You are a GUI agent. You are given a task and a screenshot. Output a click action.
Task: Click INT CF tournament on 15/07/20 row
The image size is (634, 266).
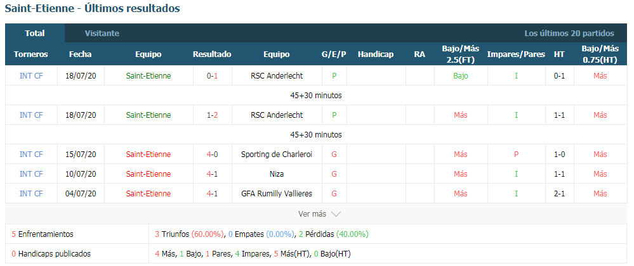point(31,154)
